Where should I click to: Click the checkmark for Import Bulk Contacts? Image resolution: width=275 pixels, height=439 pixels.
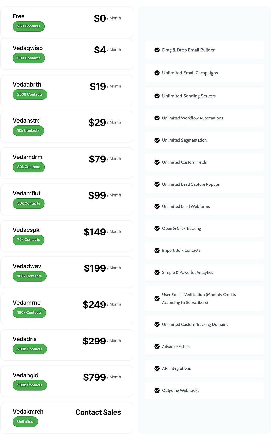tap(157, 250)
